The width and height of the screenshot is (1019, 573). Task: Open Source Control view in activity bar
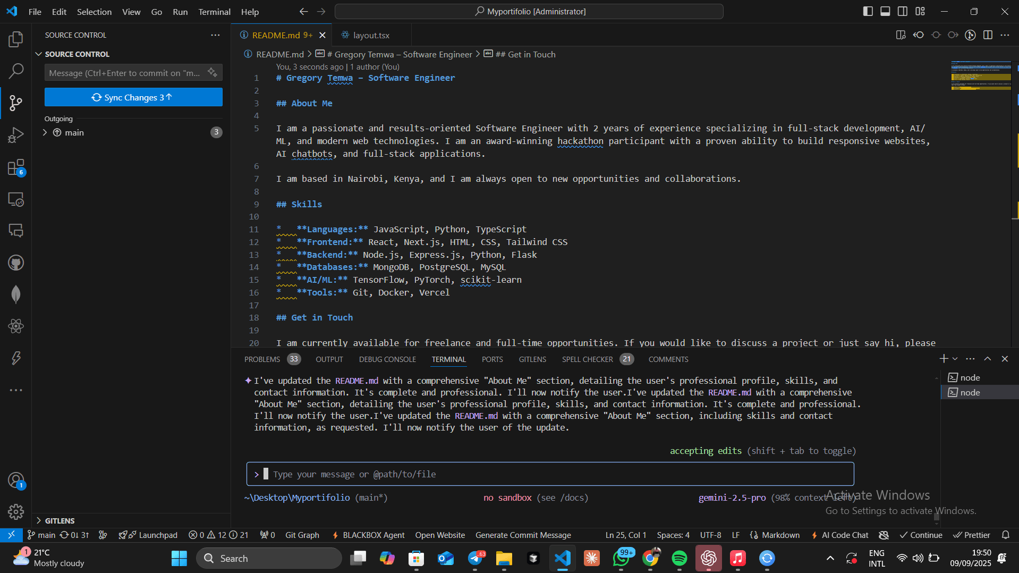pyautogui.click(x=15, y=103)
